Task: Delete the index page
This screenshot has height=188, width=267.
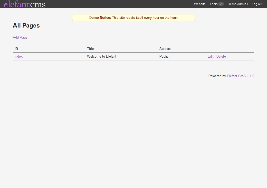Action: pyautogui.click(x=221, y=56)
